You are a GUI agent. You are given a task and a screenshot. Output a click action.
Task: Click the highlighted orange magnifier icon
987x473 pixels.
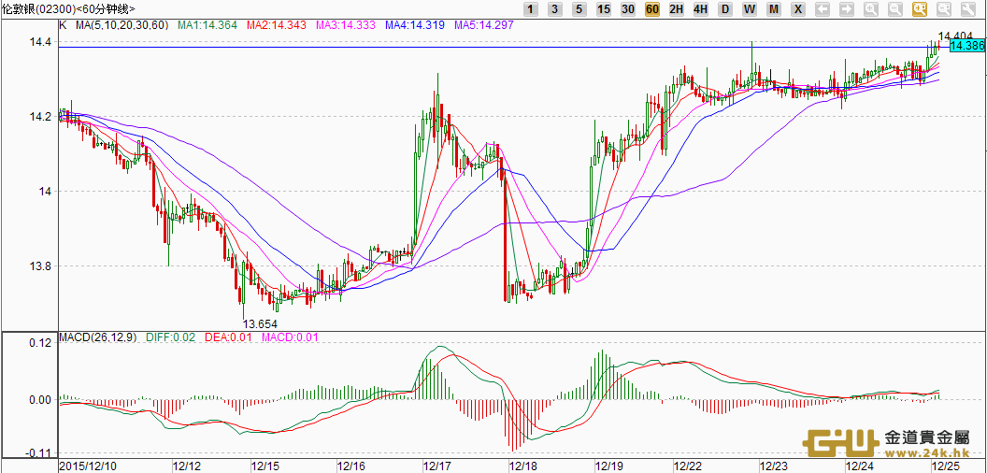pyautogui.click(x=920, y=9)
